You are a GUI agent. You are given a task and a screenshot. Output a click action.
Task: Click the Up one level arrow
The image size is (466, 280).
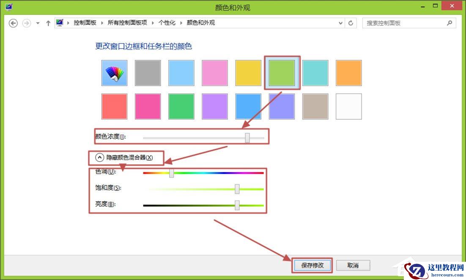tap(48, 23)
